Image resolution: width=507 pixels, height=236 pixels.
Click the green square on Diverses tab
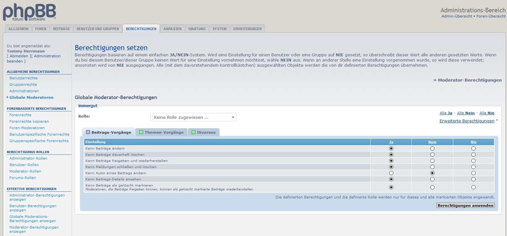click(194, 132)
